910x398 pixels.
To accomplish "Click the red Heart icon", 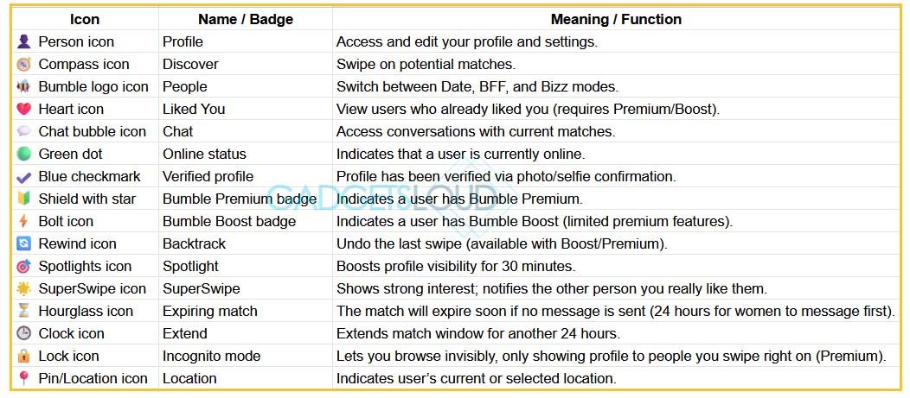I will tap(24, 109).
